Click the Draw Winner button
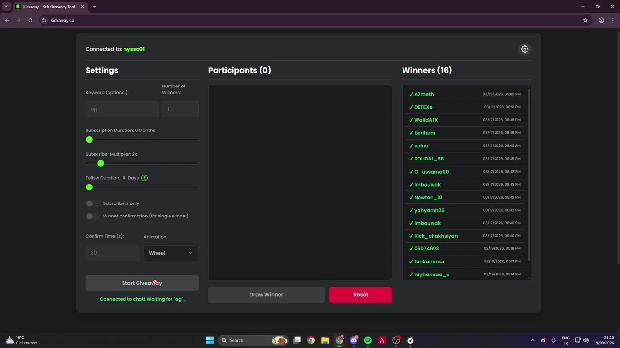 click(x=266, y=295)
